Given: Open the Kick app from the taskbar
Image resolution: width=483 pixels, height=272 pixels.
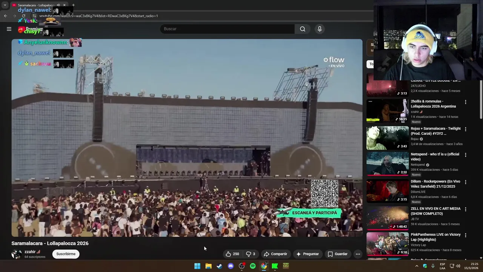Looking at the screenshot, I should click(x=275, y=266).
